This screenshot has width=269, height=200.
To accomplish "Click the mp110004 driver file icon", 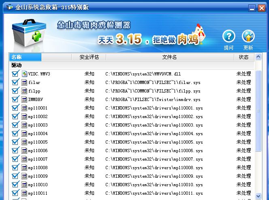I will (24, 133).
